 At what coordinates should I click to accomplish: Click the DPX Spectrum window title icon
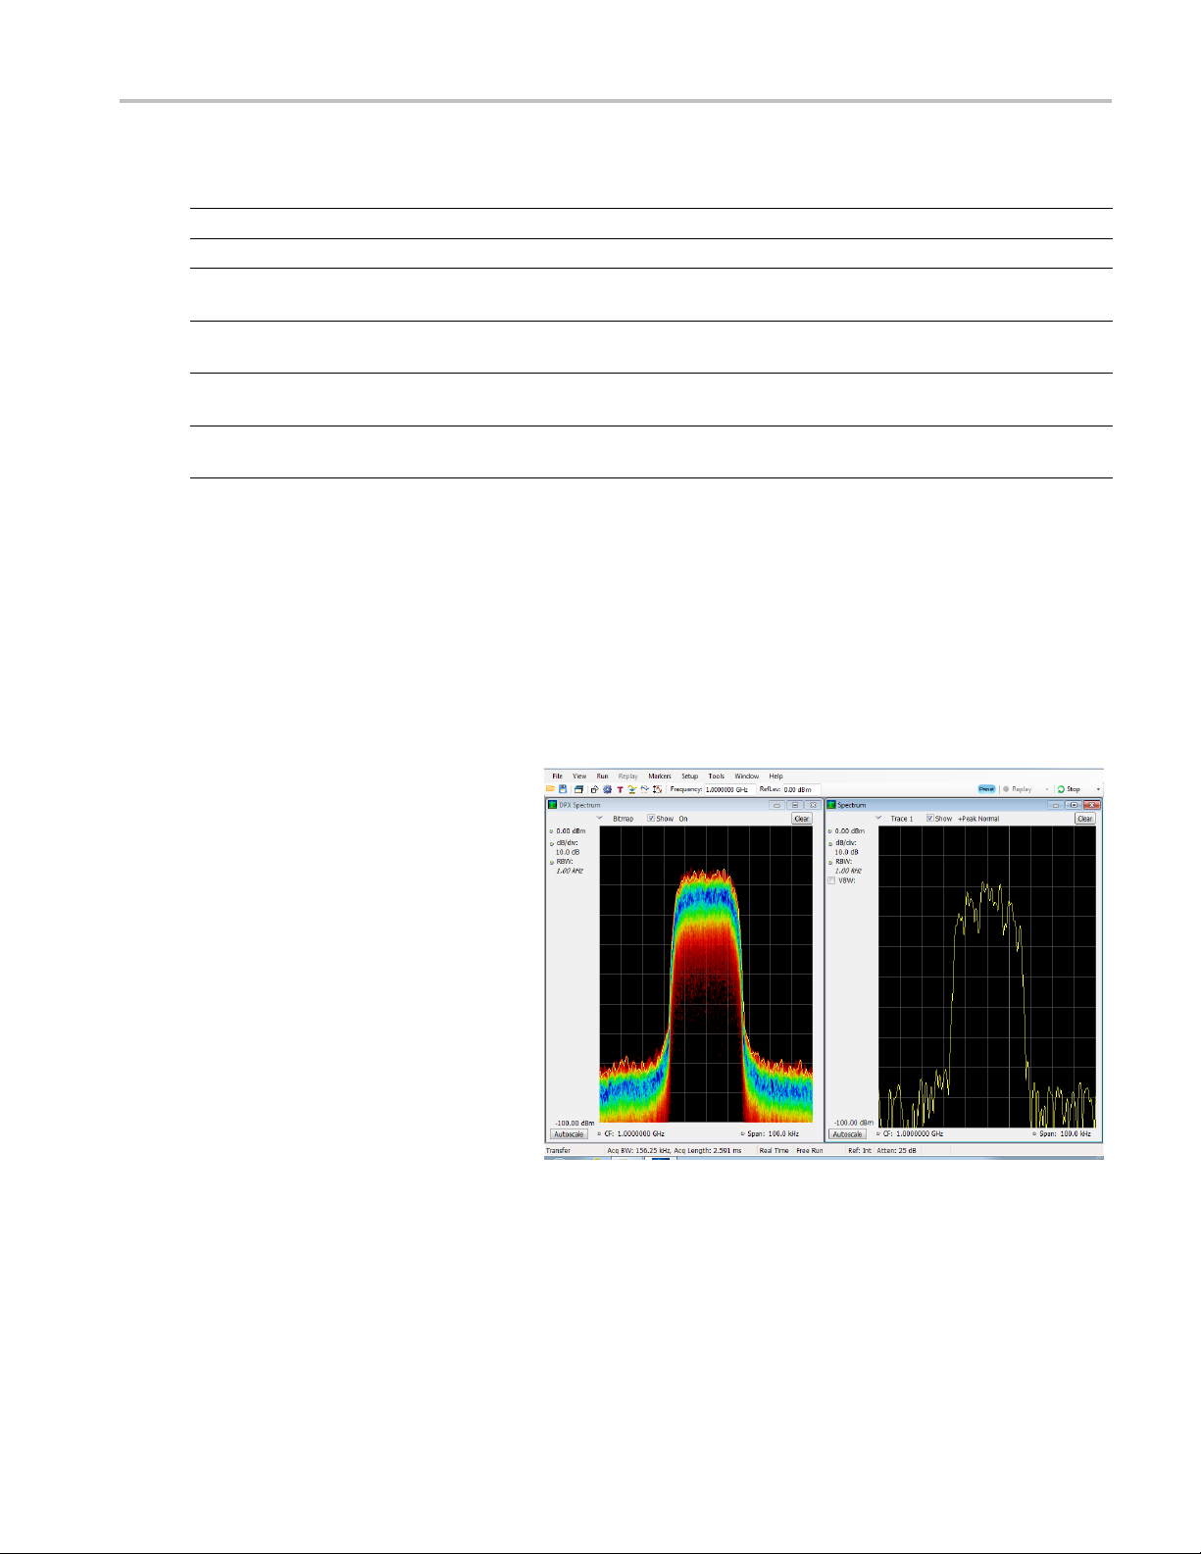(553, 805)
